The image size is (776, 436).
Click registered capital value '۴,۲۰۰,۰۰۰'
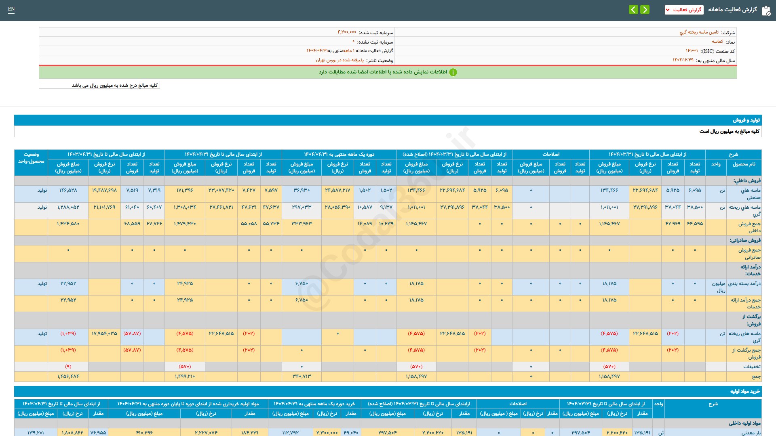pos(347,32)
